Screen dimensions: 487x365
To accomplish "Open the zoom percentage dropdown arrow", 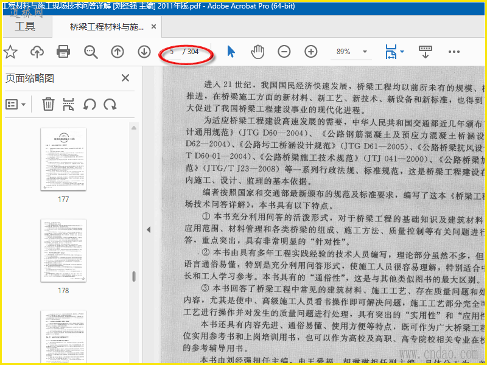I will point(365,52).
